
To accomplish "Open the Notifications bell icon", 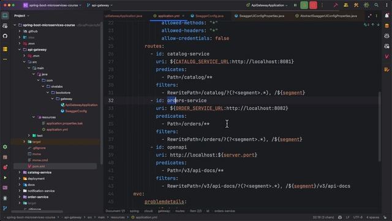I will [386, 15].
